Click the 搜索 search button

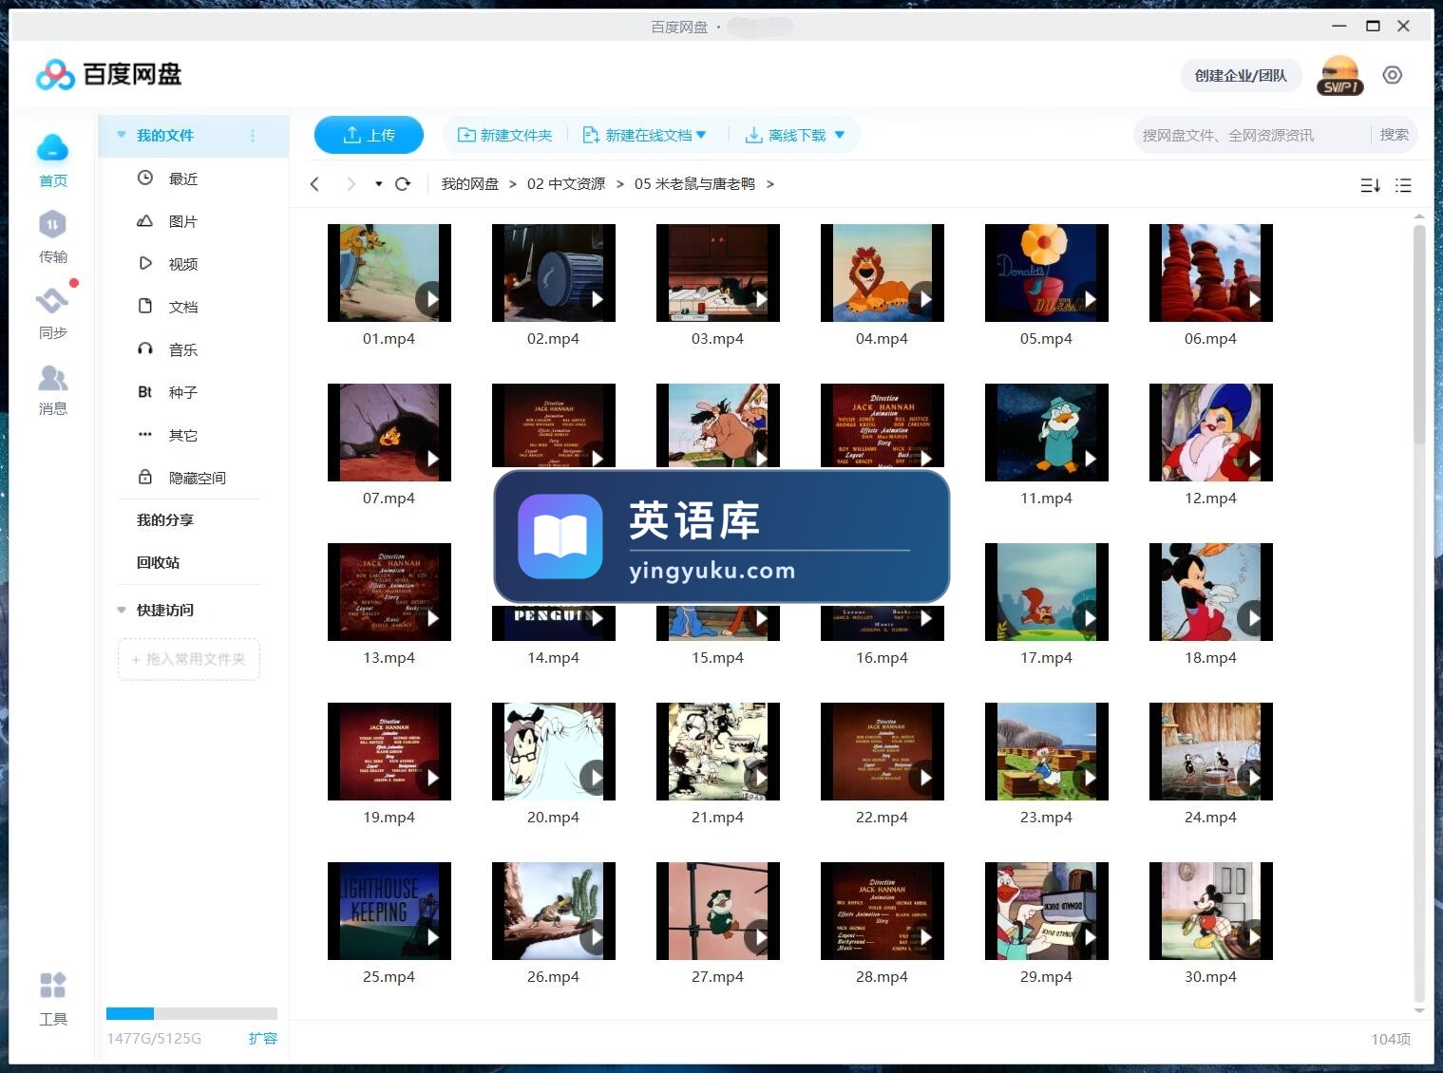[x=1394, y=135]
